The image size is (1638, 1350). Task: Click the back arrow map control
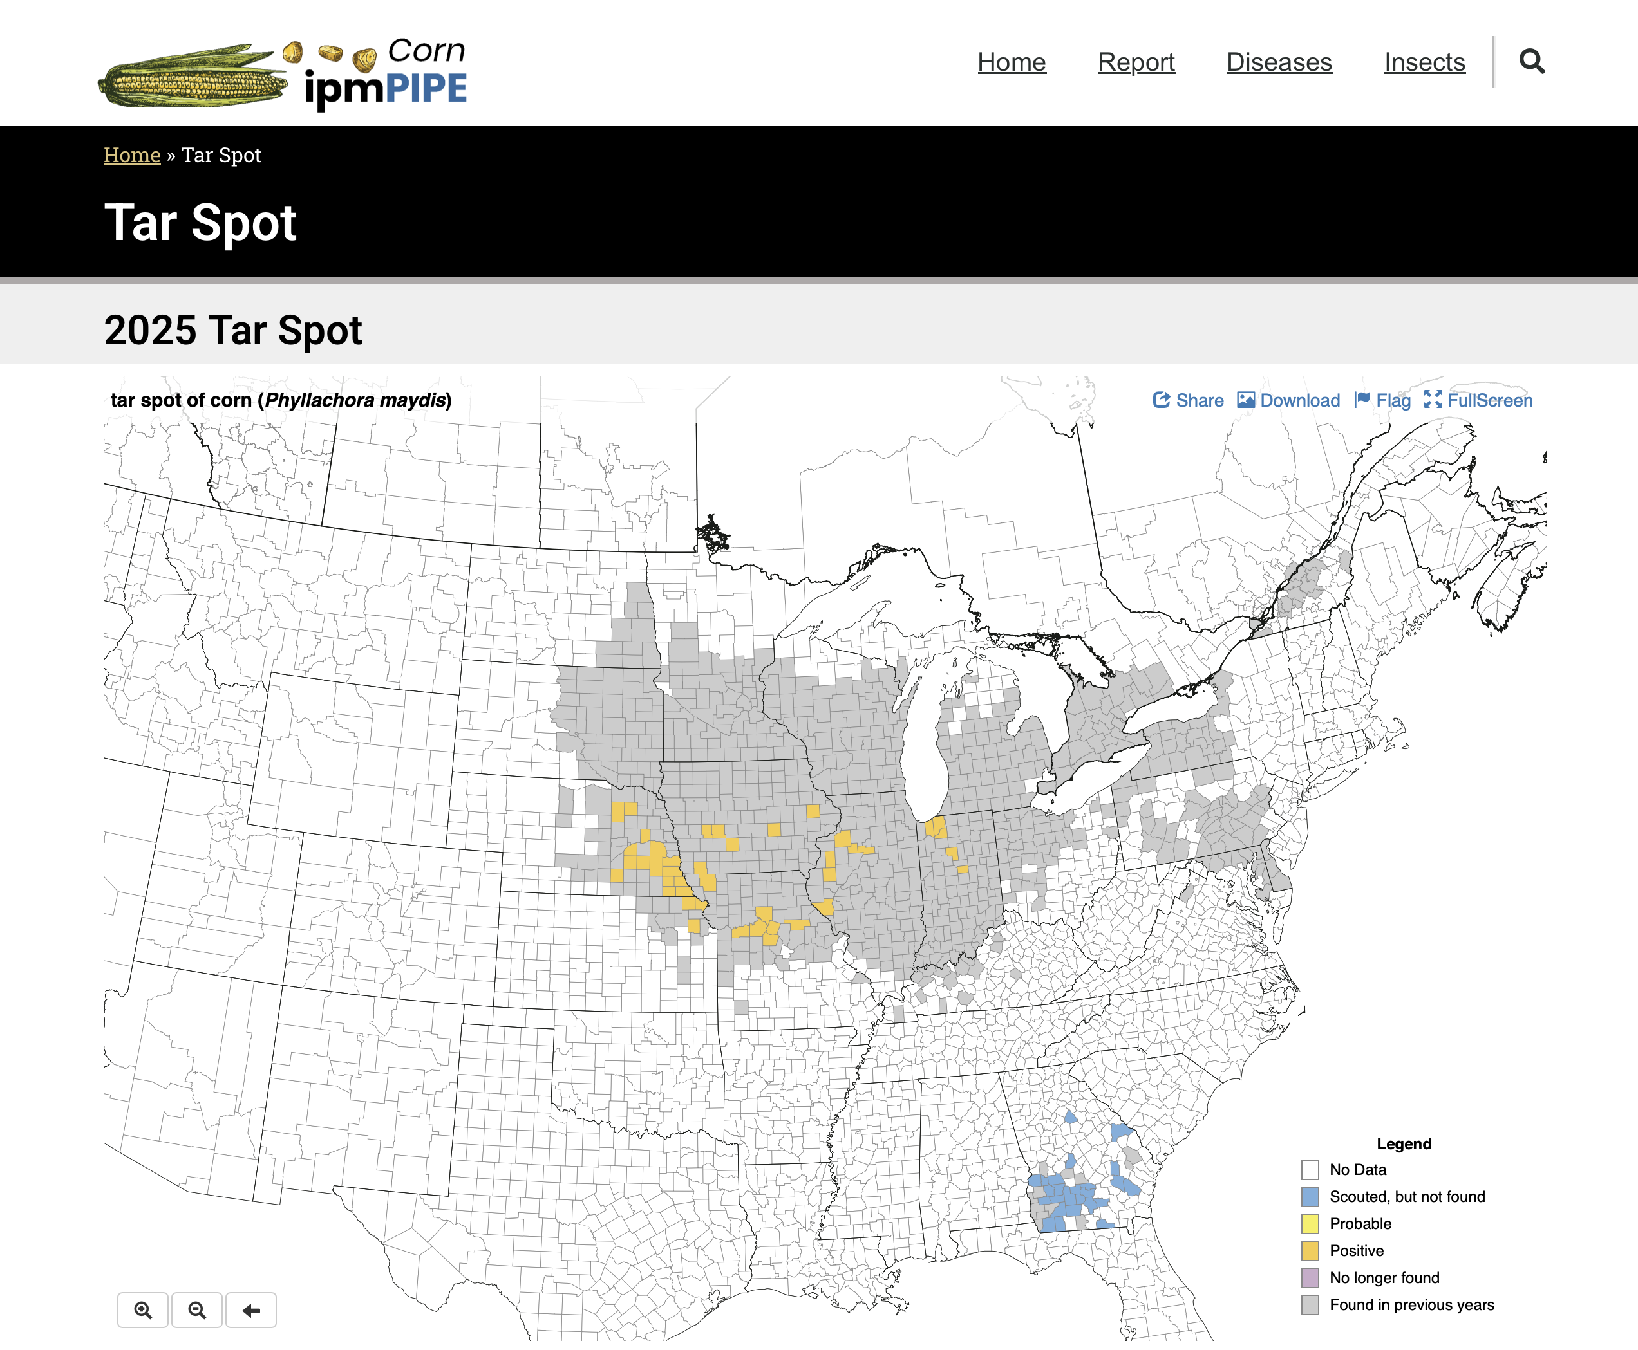250,1309
